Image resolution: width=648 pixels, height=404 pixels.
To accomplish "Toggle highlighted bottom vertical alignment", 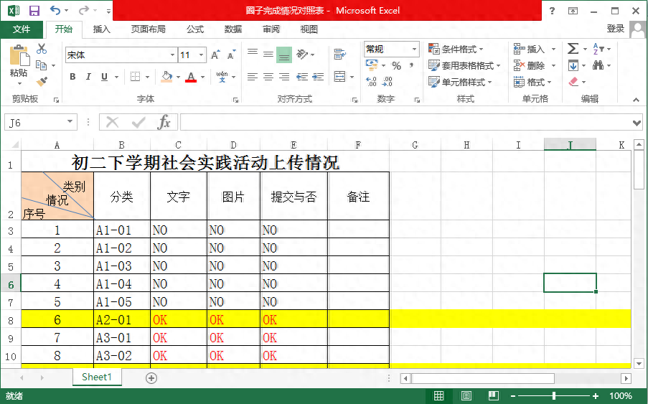I will pyautogui.click(x=284, y=55).
